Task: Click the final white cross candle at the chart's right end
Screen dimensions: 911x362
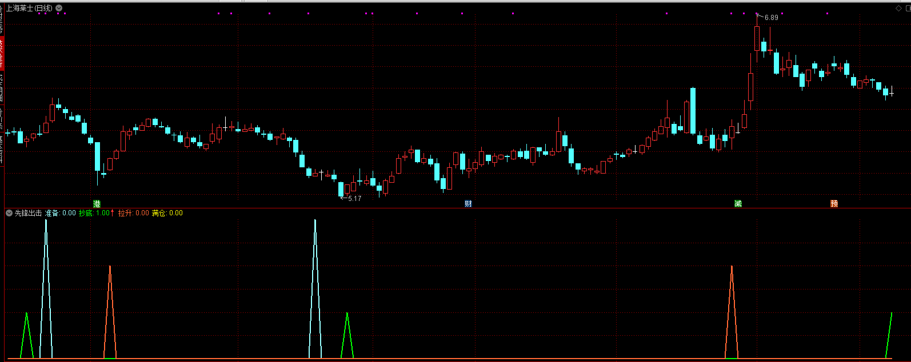Action: click(892, 93)
